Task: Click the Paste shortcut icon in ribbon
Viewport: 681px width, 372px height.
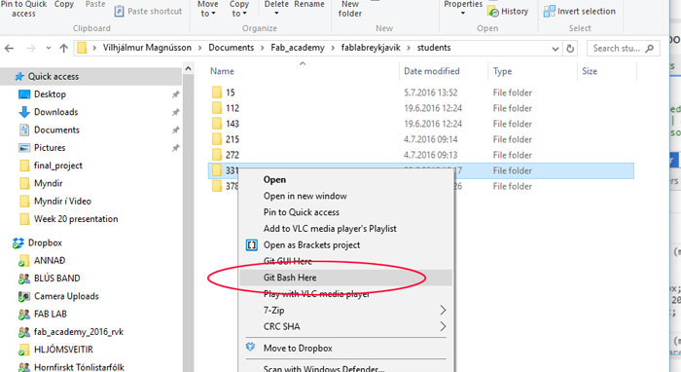Action: [119, 12]
